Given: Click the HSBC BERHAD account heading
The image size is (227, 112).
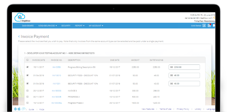Looking at the screenshot, I should tap(59, 53).
